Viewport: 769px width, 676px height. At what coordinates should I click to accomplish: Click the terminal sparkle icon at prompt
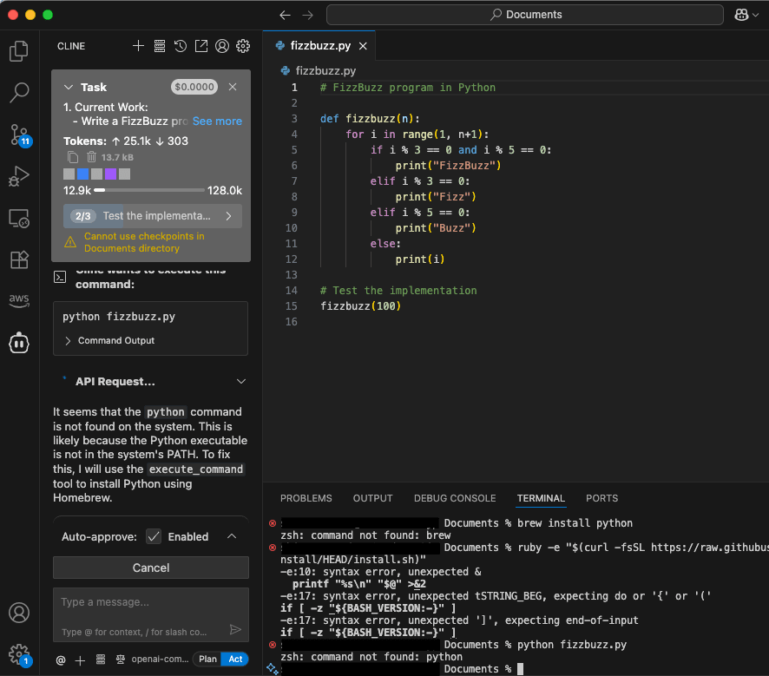point(272,668)
